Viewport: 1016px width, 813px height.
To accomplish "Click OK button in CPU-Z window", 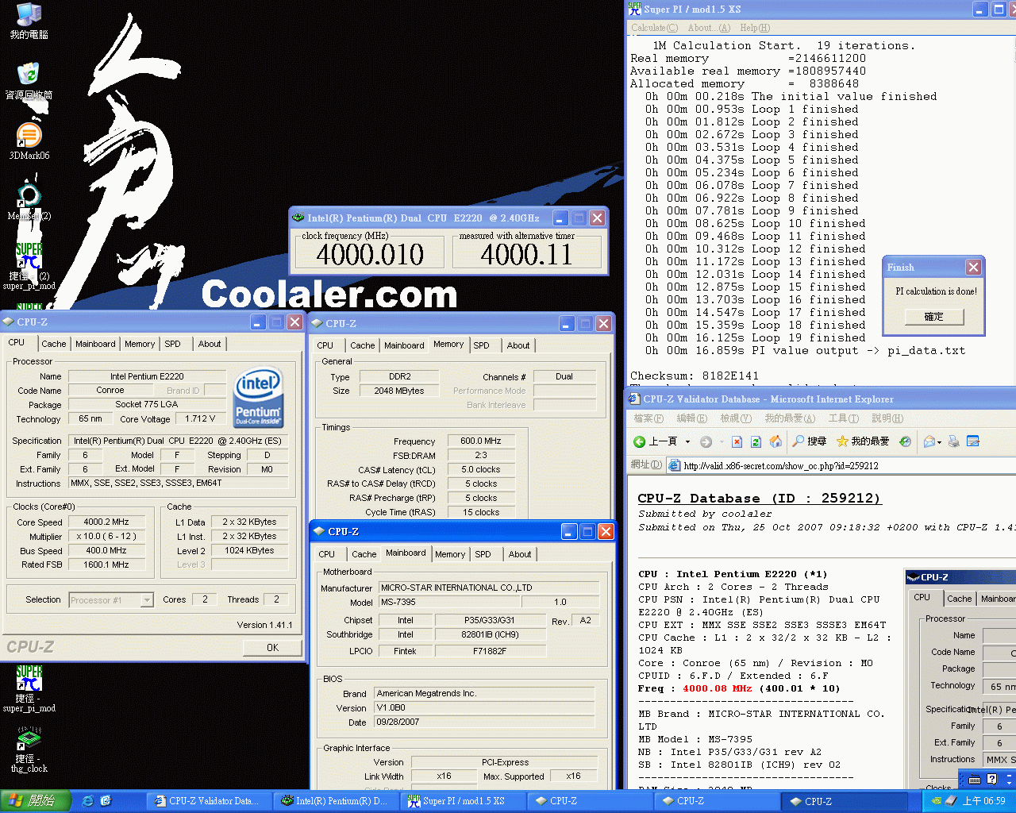I will 272,647.
